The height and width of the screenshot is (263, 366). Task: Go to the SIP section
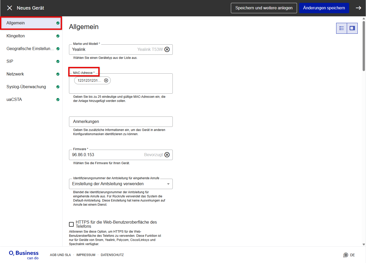[10, 61]
